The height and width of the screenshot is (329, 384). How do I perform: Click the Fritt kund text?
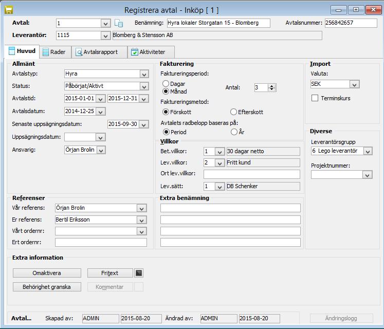point(239,162)
